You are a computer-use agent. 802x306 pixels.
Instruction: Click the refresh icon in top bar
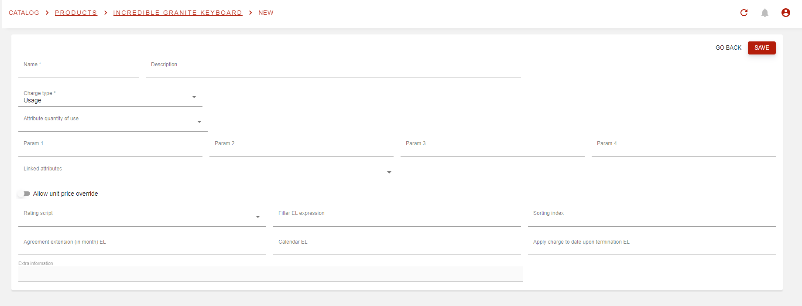click(x=744, y=13)
